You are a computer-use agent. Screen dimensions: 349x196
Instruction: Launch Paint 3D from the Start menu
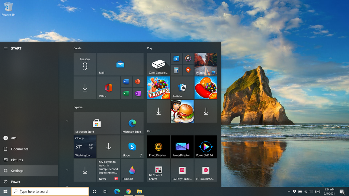click(x=132, y=170)
